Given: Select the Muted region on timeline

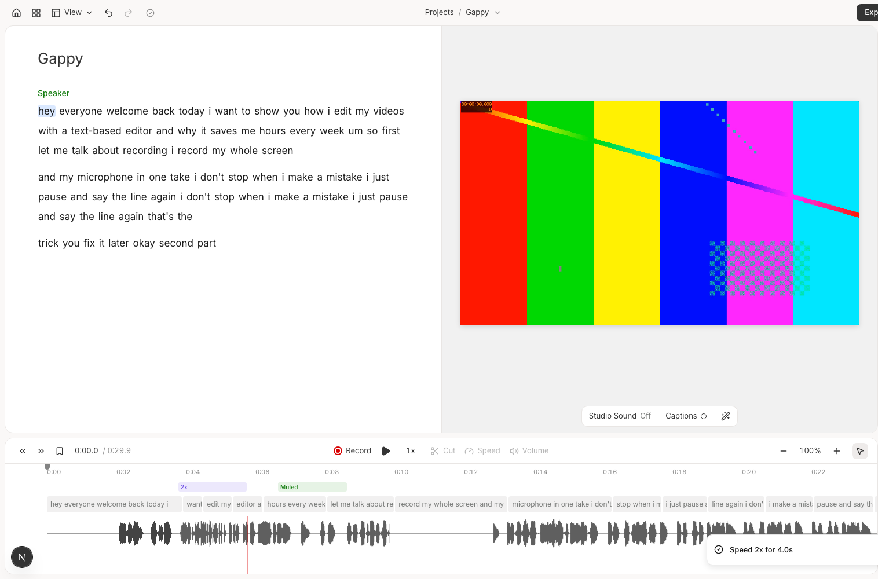Looking at the screenshot, I should (312, 487).
